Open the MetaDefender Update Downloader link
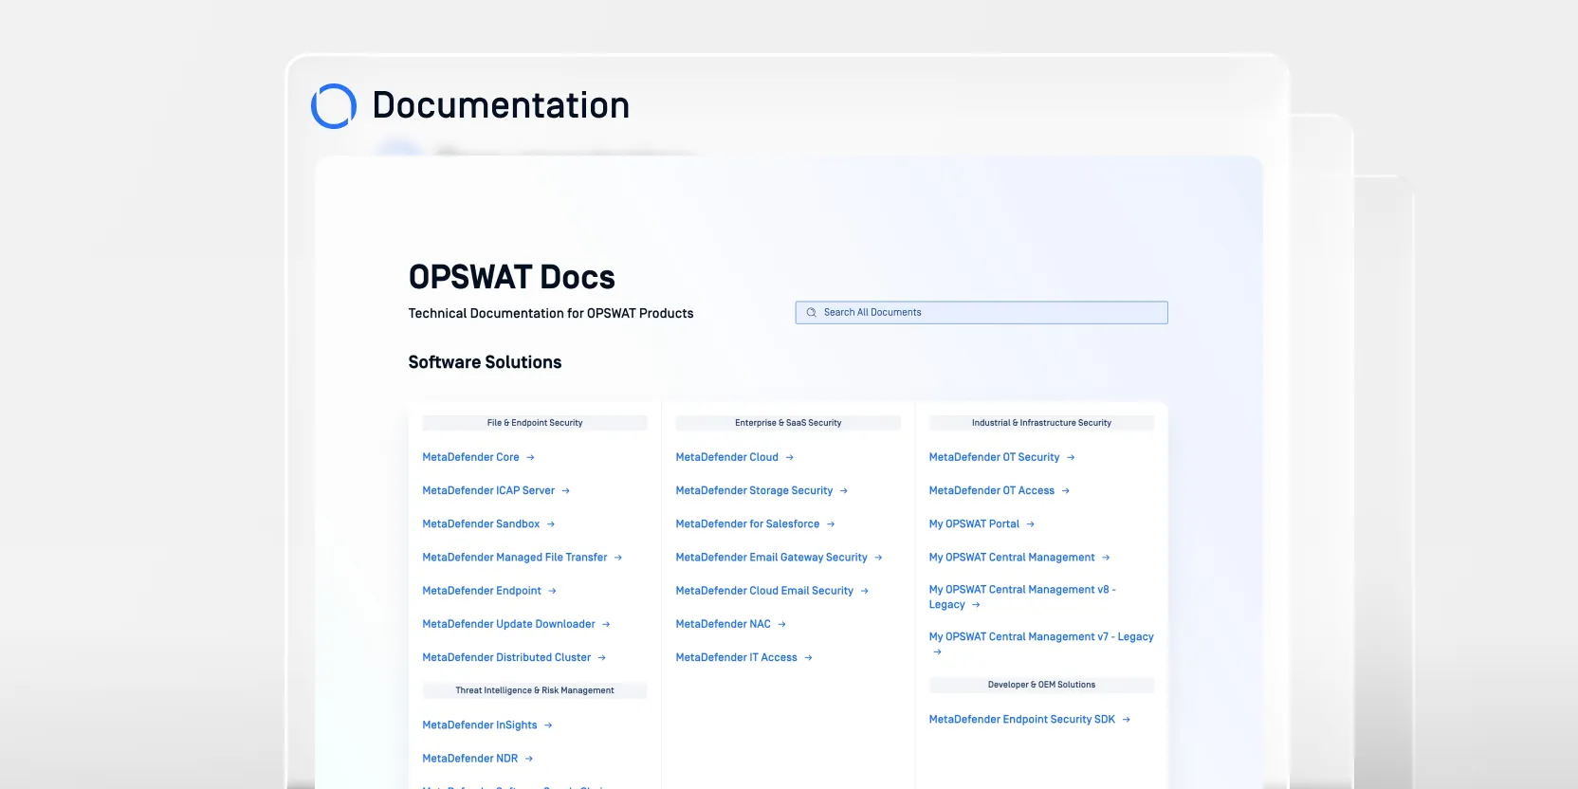 [509, 624]
